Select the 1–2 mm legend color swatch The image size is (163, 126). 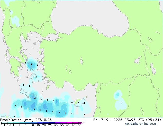click(16, 123)
